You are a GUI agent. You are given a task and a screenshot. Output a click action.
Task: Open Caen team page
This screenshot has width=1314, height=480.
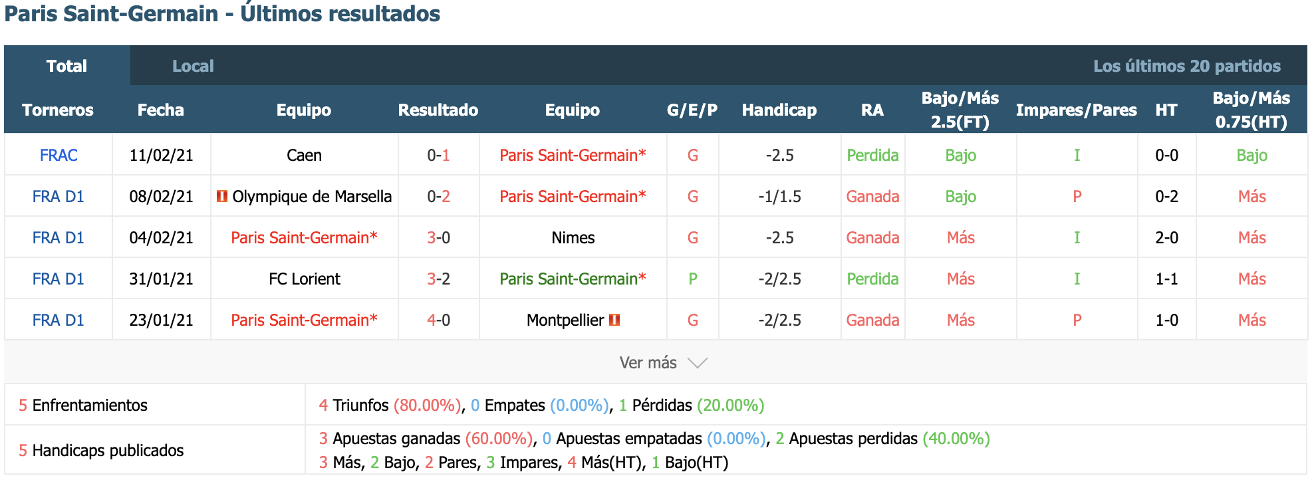(x=304, y=155)
